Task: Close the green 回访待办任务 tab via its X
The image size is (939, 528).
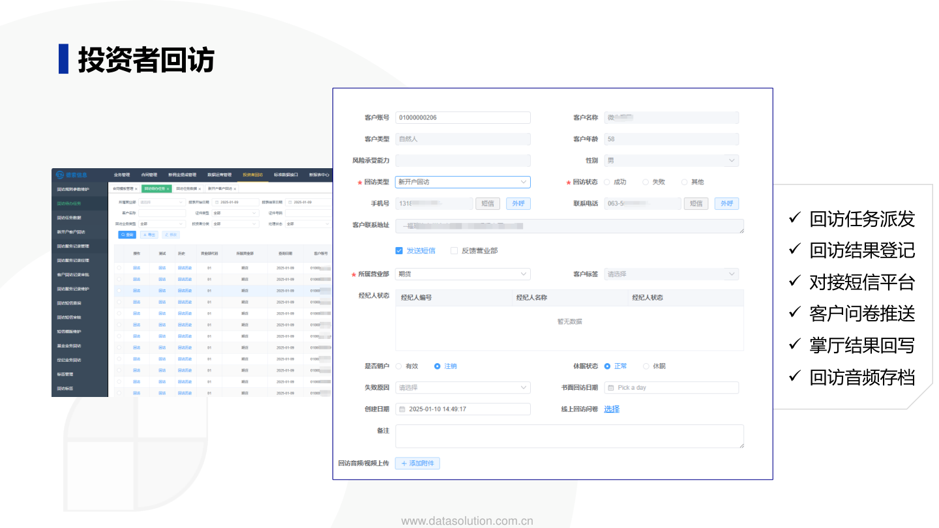Action: pyautogui.click(x=168, y=189)
